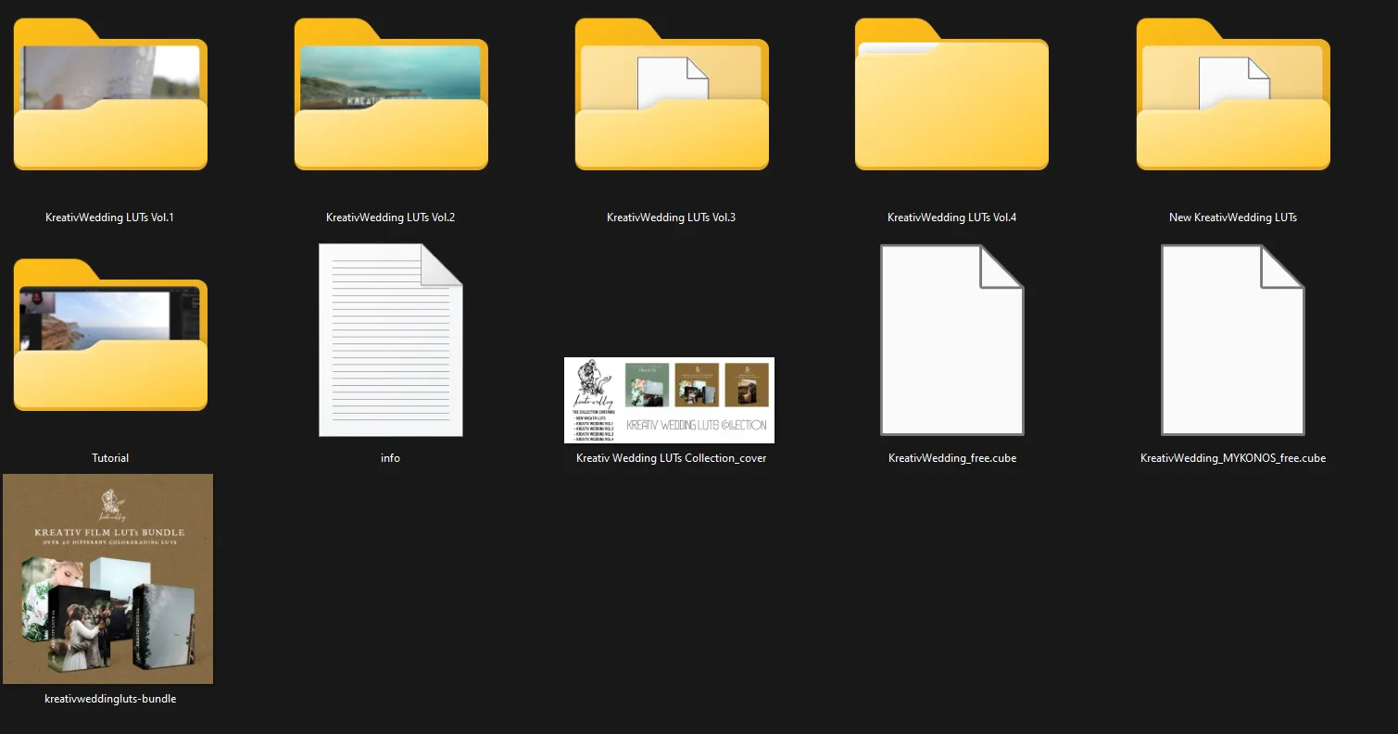Select the "KreativWedding LUTs Vol.3" text label

tap(671, 218)
